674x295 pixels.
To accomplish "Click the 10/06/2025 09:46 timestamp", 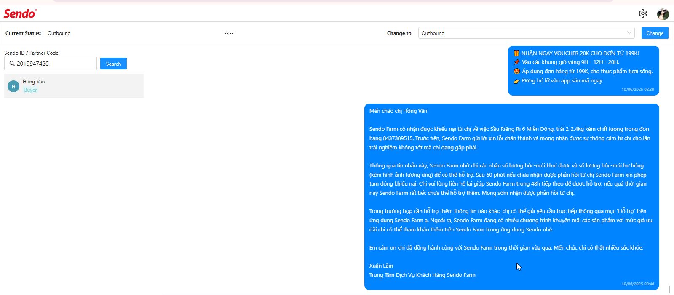I will coord(638,284).
